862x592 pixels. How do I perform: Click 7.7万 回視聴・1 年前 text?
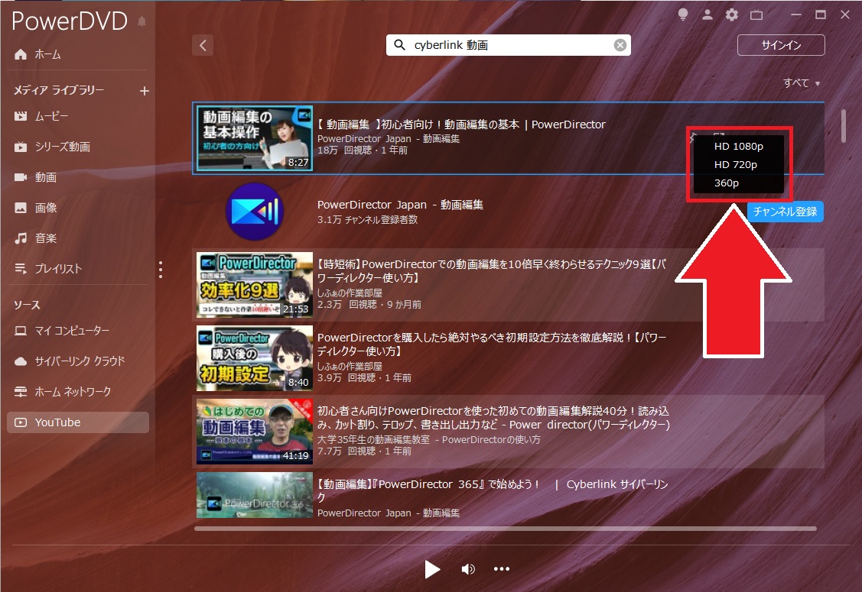364,451
